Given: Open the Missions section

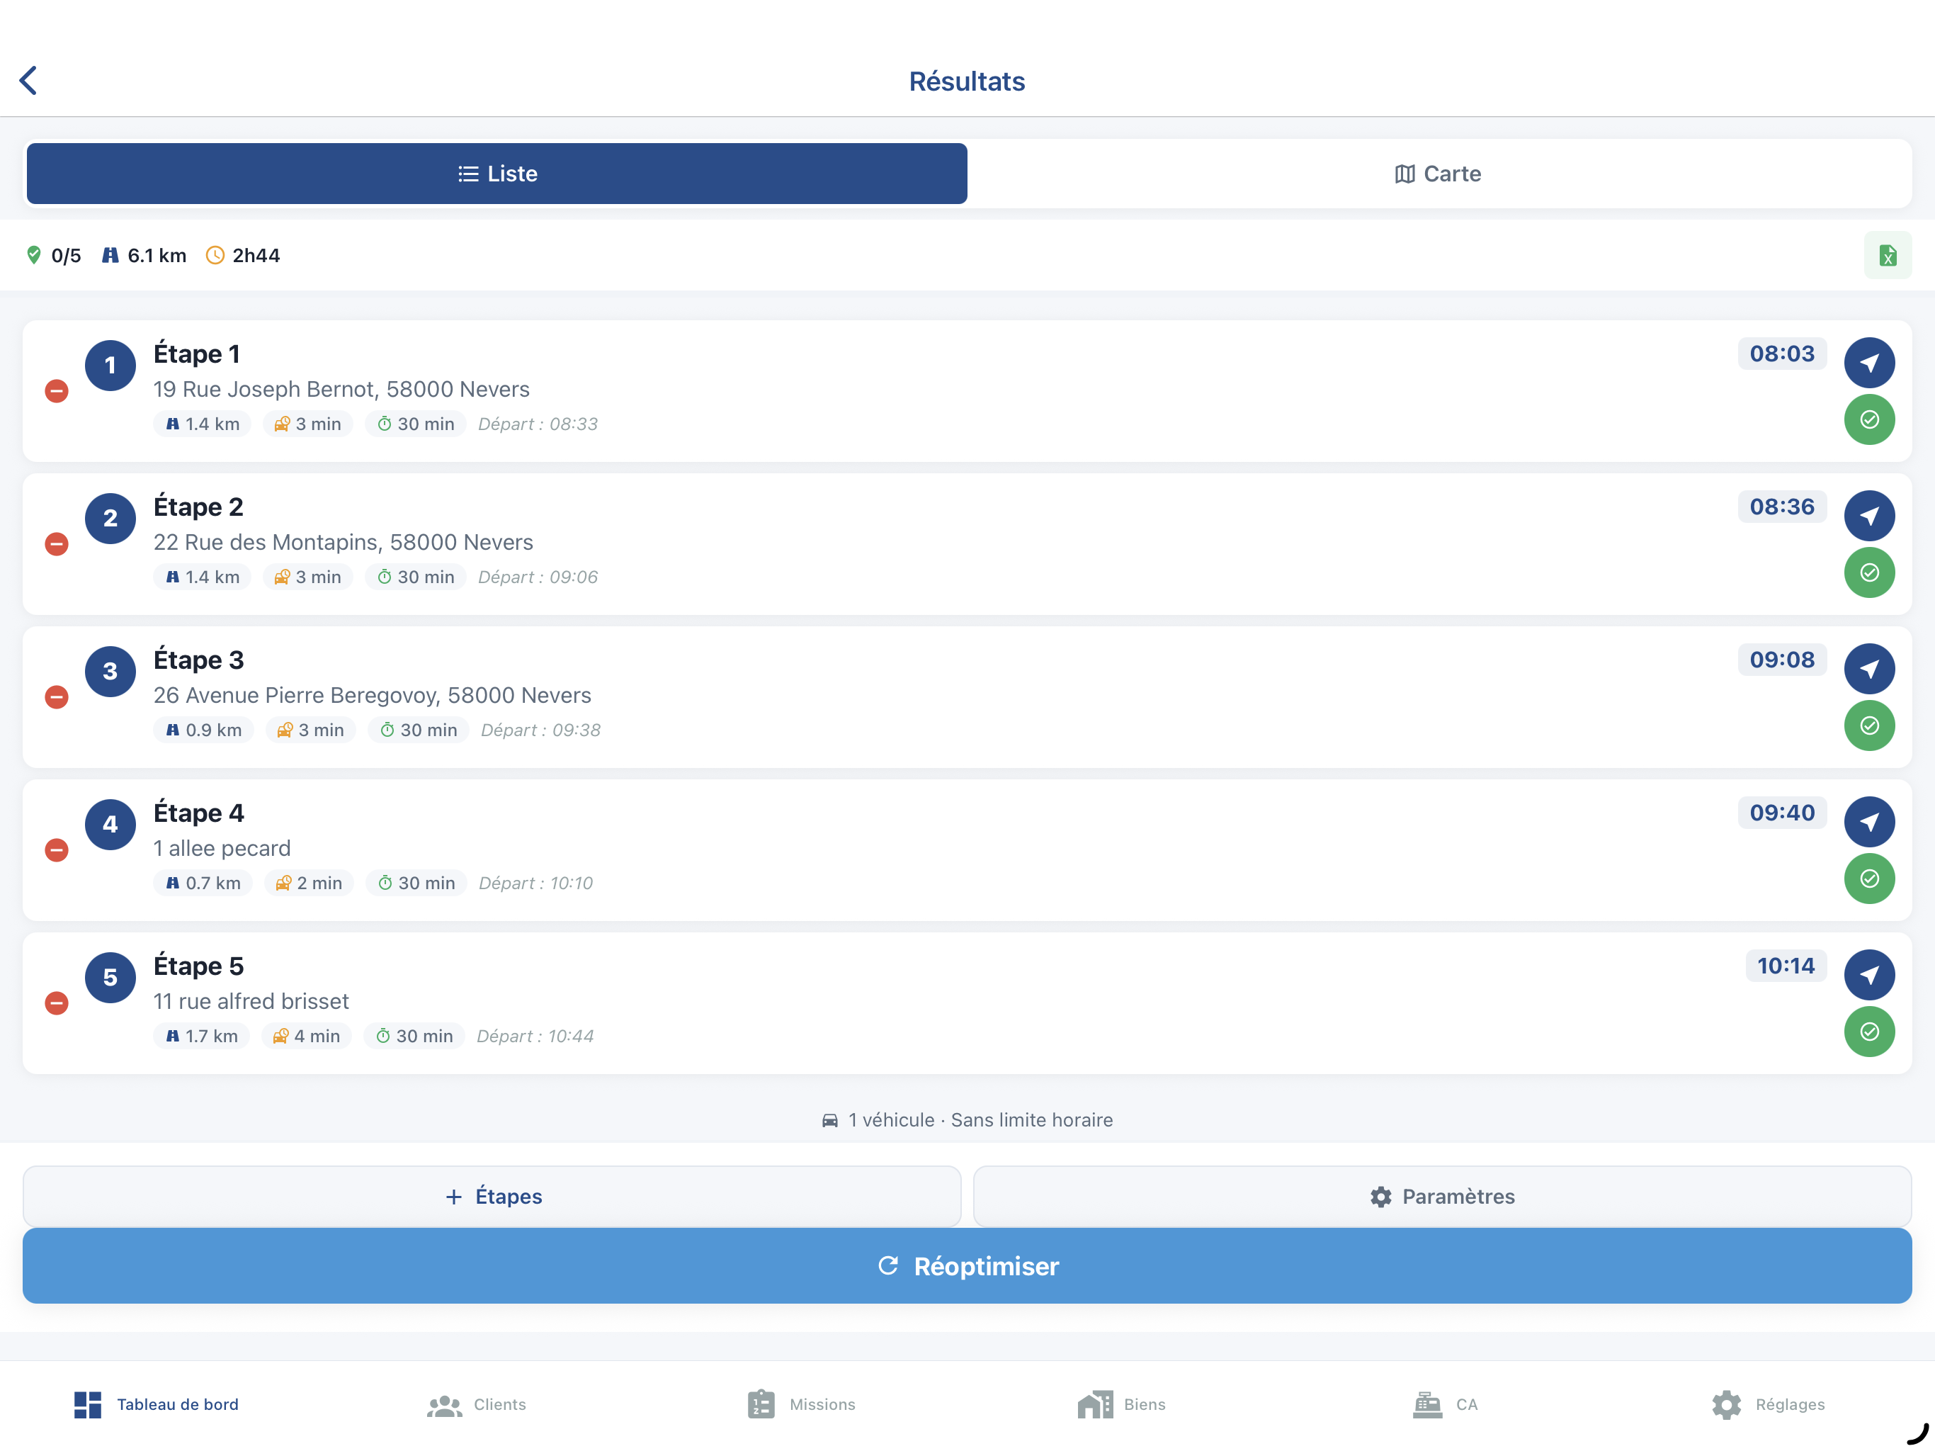Looking at the screenshot, I should 799,1404.
